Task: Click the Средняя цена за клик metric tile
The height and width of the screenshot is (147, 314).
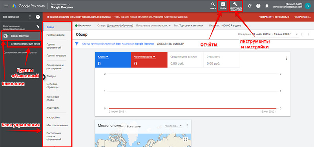Action: [x=185, y=60]
